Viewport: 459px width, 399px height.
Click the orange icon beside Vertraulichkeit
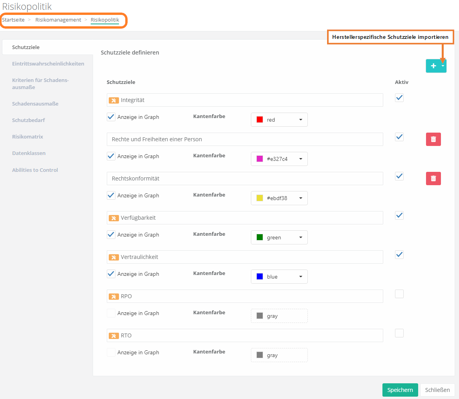113,257
